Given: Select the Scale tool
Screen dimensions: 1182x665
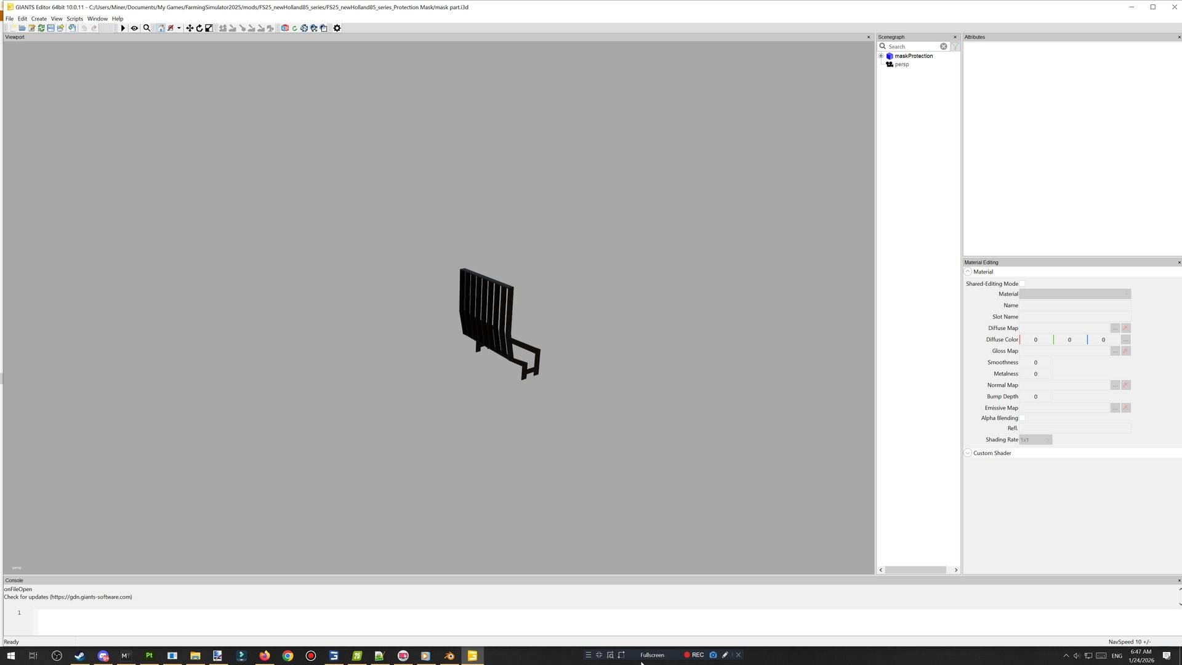Looking at the screenshot, I should 209,28.
